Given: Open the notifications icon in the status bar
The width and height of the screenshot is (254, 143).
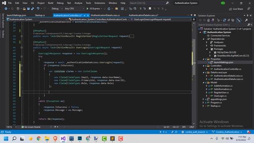Looking at the screenshot, I should pos(248,132).
